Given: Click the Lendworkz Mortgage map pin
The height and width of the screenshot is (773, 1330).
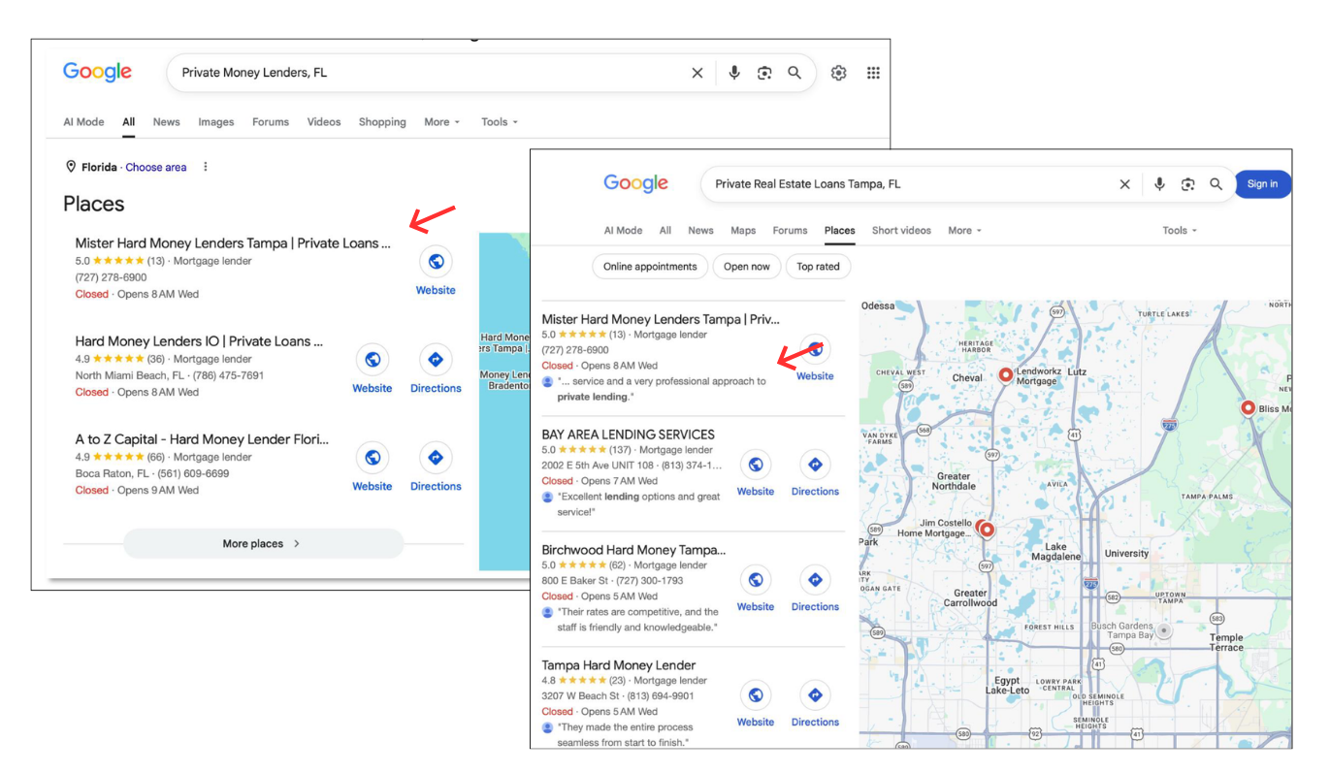Looking at the screenshot, I should [1006, 374].
